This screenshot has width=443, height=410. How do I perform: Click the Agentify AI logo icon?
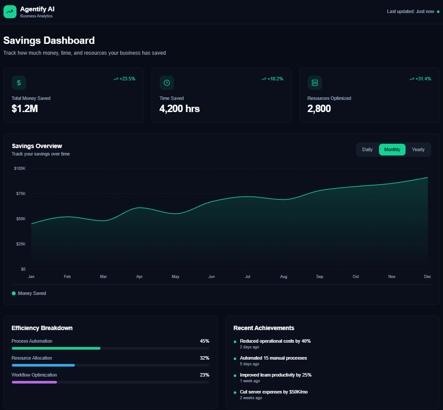10,11
